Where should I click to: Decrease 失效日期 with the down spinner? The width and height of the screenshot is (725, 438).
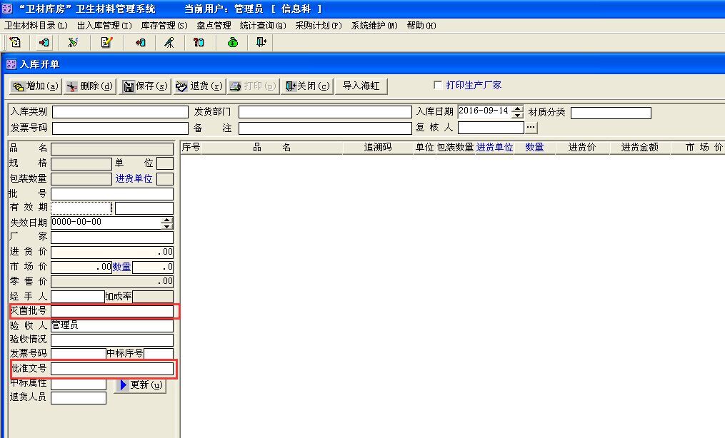tap(167, 226)
